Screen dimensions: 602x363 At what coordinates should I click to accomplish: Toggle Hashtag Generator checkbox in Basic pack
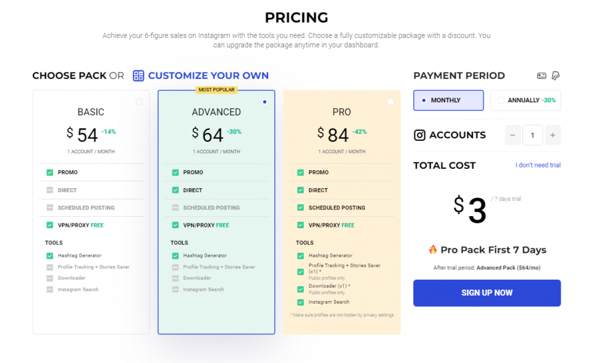pos(49,256)
